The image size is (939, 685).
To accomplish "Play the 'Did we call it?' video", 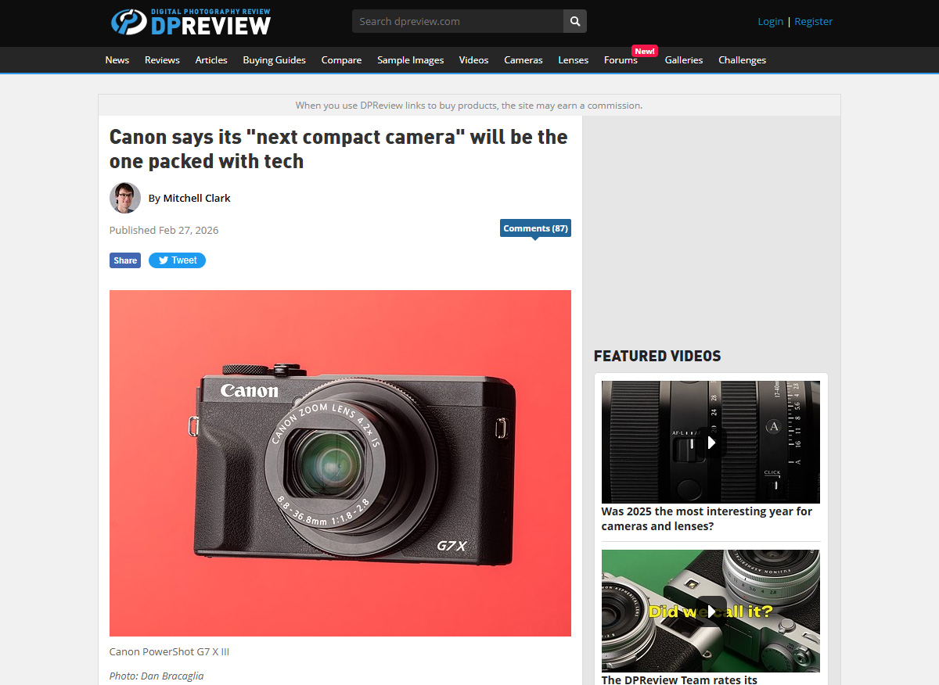I will (x=711, y=611).
